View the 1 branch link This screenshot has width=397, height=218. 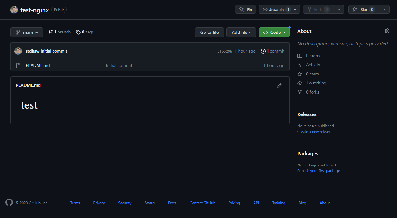click(59, 32)
